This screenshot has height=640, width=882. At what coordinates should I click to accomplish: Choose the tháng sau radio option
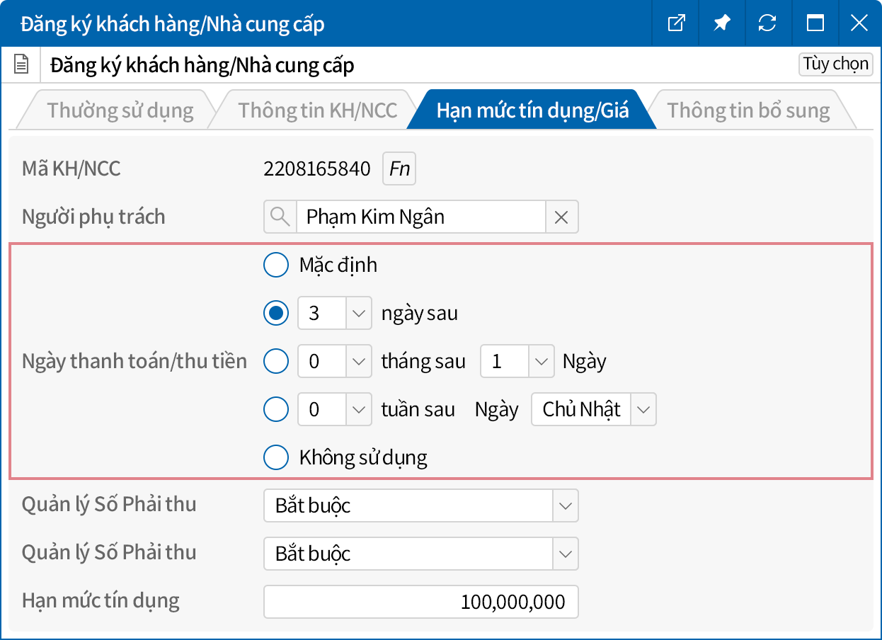(x=276, y=361)
